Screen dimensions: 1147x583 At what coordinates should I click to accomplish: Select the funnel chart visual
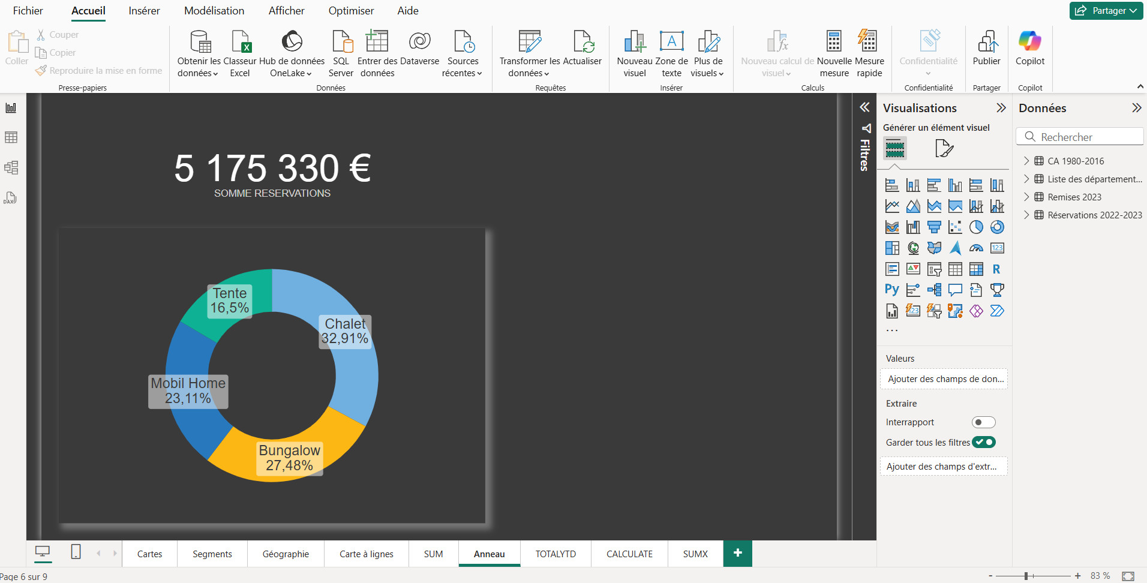[x=934, y=227]
